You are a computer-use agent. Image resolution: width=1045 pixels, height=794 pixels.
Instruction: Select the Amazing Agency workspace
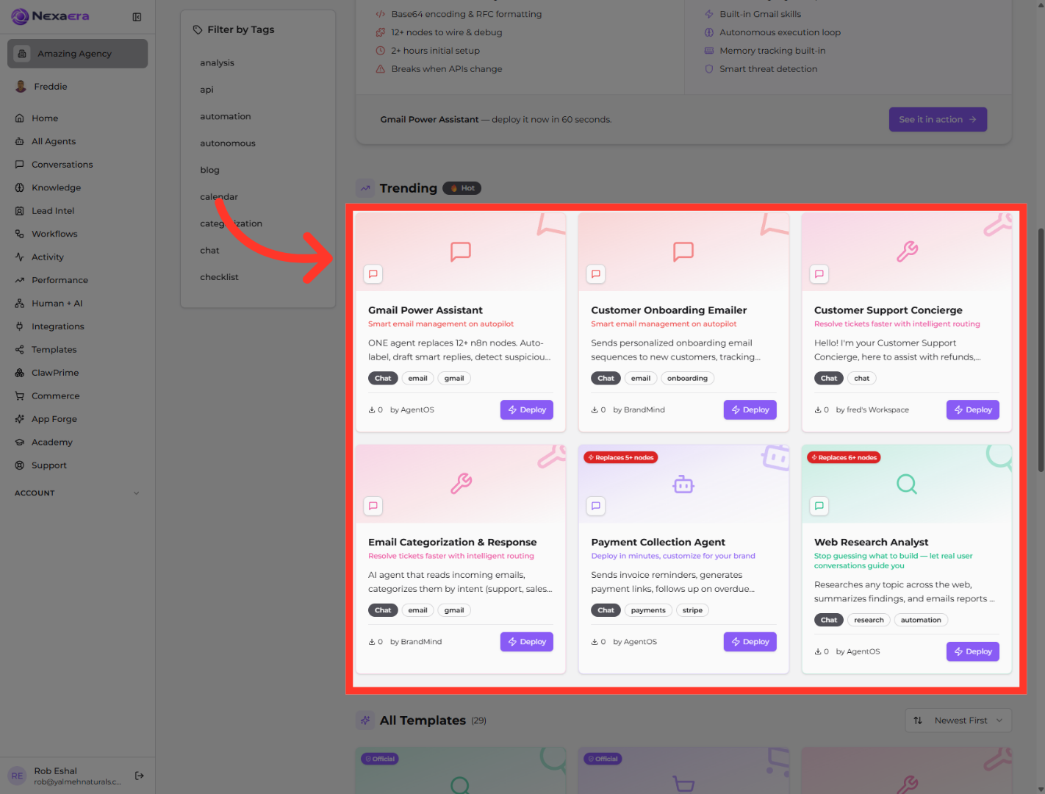[x=77, y=54]
